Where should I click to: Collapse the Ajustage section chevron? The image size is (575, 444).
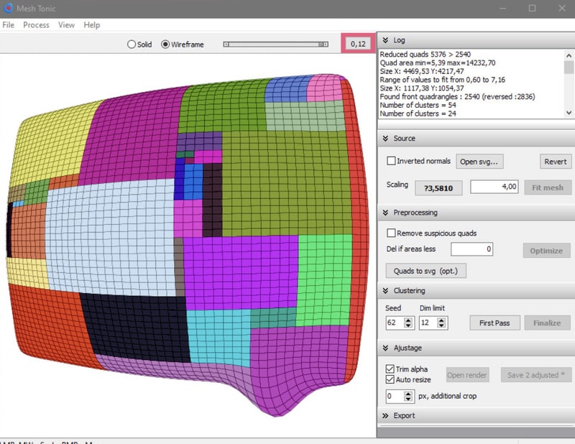pyautogui.click(x=385, y=348)
